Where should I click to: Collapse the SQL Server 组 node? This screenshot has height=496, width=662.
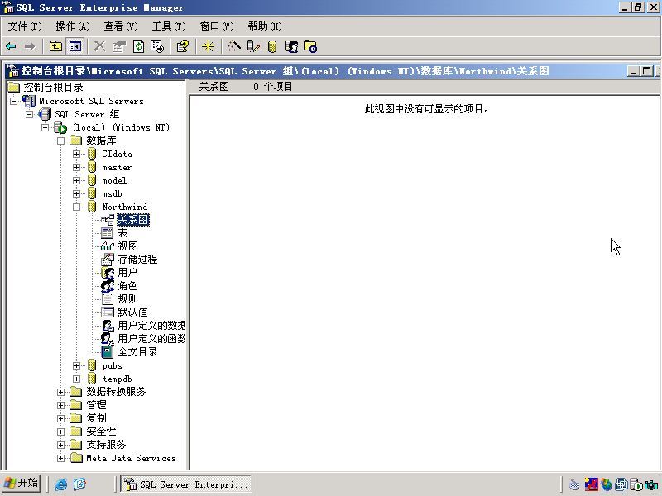click(x=30, y=114)
